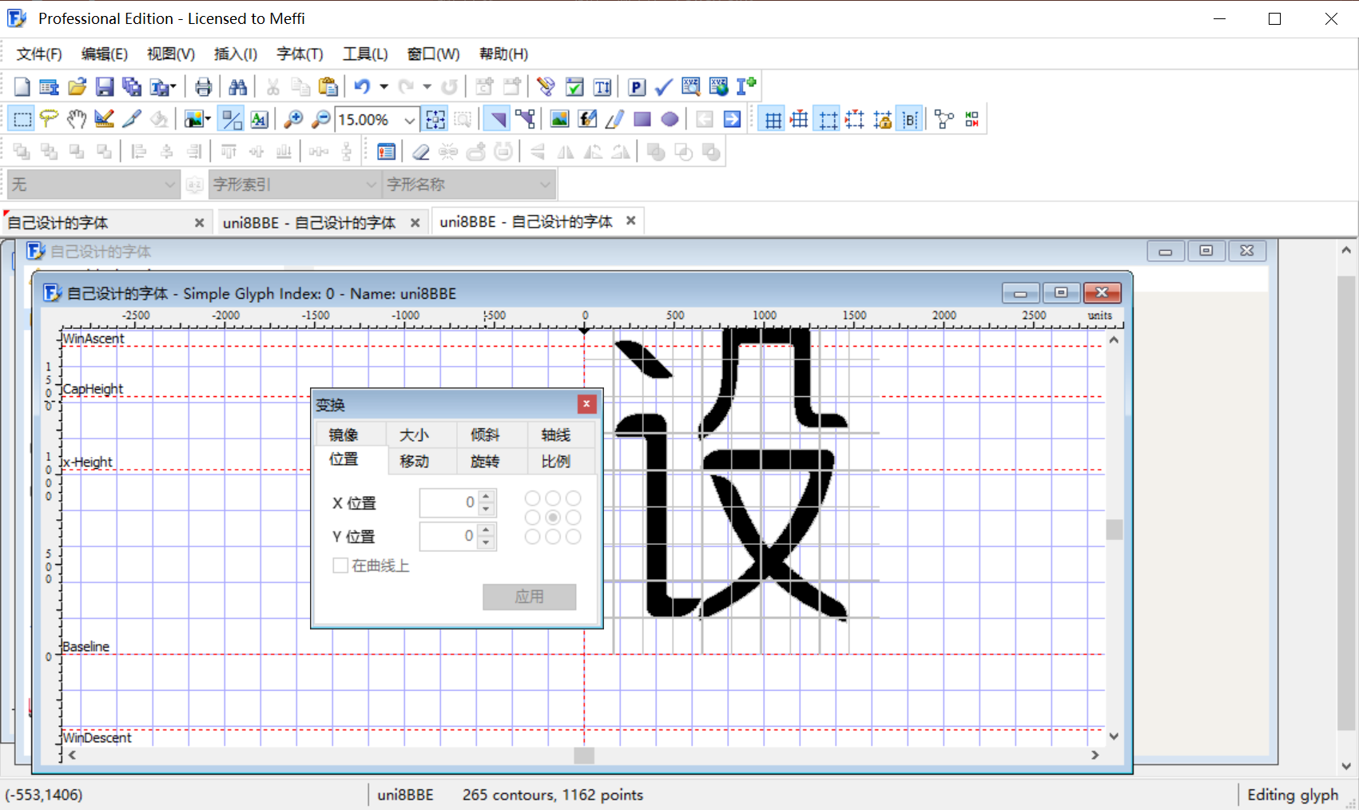Screen dimensions: 1359x810
Task: Open Find with binoculars icon
Action: [x=237, y=86]
